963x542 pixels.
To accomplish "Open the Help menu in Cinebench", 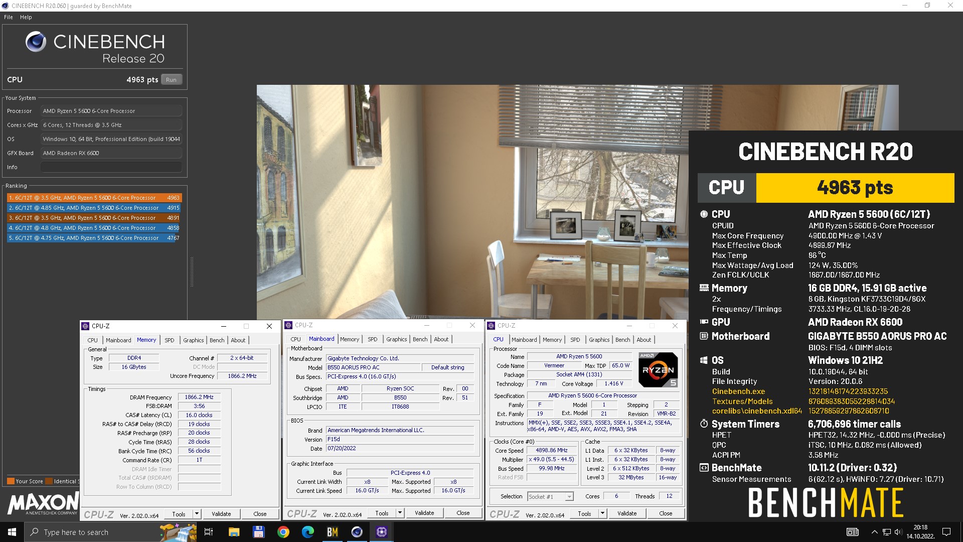I will (x=26, y=17).
